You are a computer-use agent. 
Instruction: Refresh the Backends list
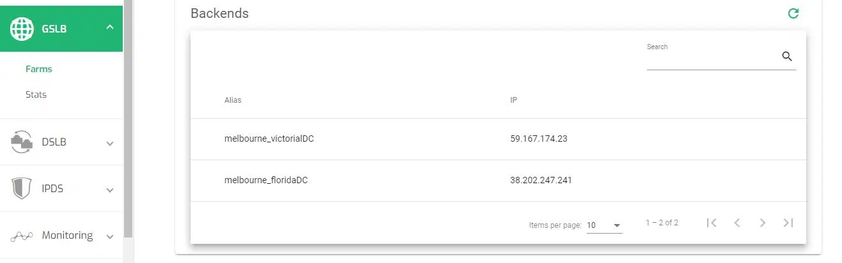pyautogui.click(x=793, y=13)
